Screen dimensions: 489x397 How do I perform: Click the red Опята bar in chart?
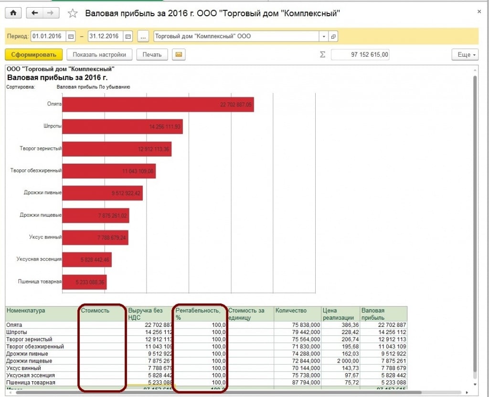(158, 104)
